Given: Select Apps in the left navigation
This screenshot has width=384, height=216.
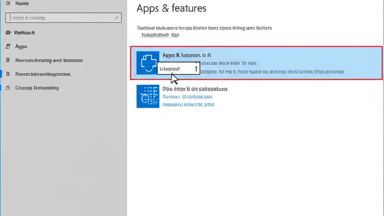Looking at the screenshot, I should [21, 46].
